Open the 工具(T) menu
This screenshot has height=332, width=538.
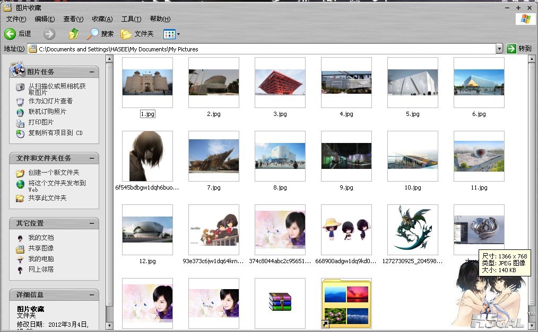(131, 19)
